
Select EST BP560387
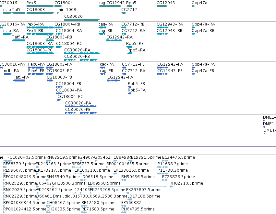pos(124,206)
